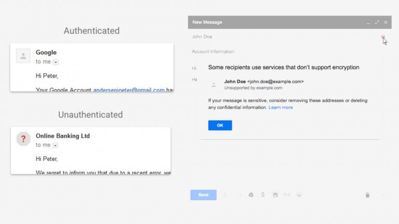Expand "to me" details under Google
399x224 pixels.
coord(56,62)
